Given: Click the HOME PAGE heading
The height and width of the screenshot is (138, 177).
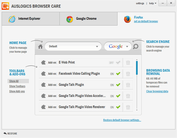Looking at the screenshot, I should [18, 43].
